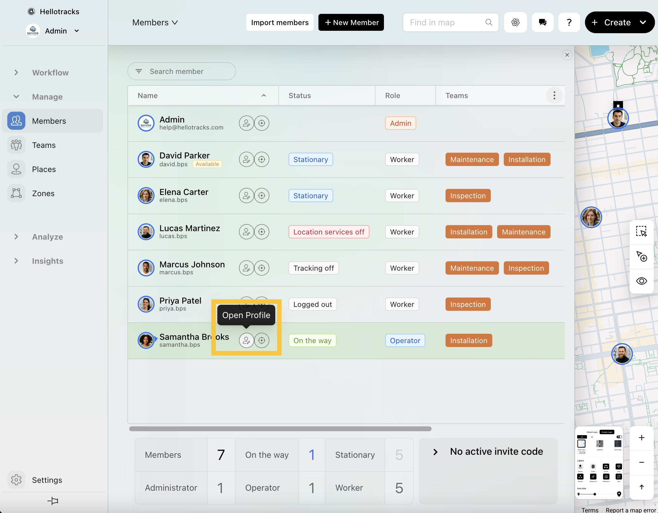Viewport: 658px width, 513px height.
Task: Open Marcus Johnson's profile icon
Action: point(246,268)
